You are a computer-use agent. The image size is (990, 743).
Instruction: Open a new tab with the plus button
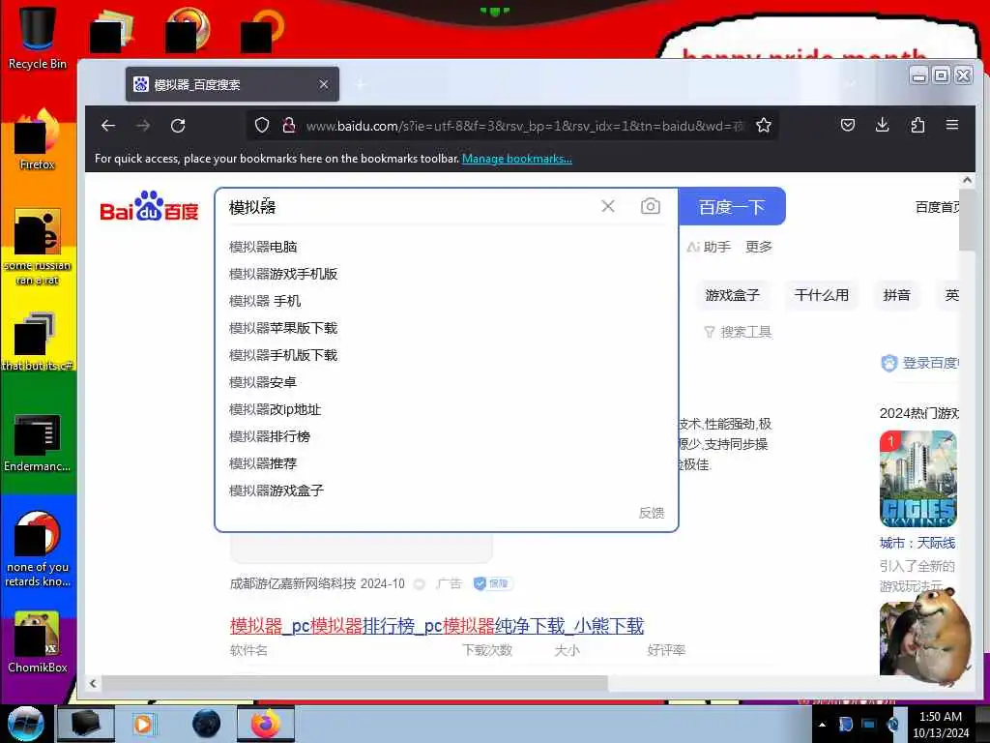coord(360,84)
